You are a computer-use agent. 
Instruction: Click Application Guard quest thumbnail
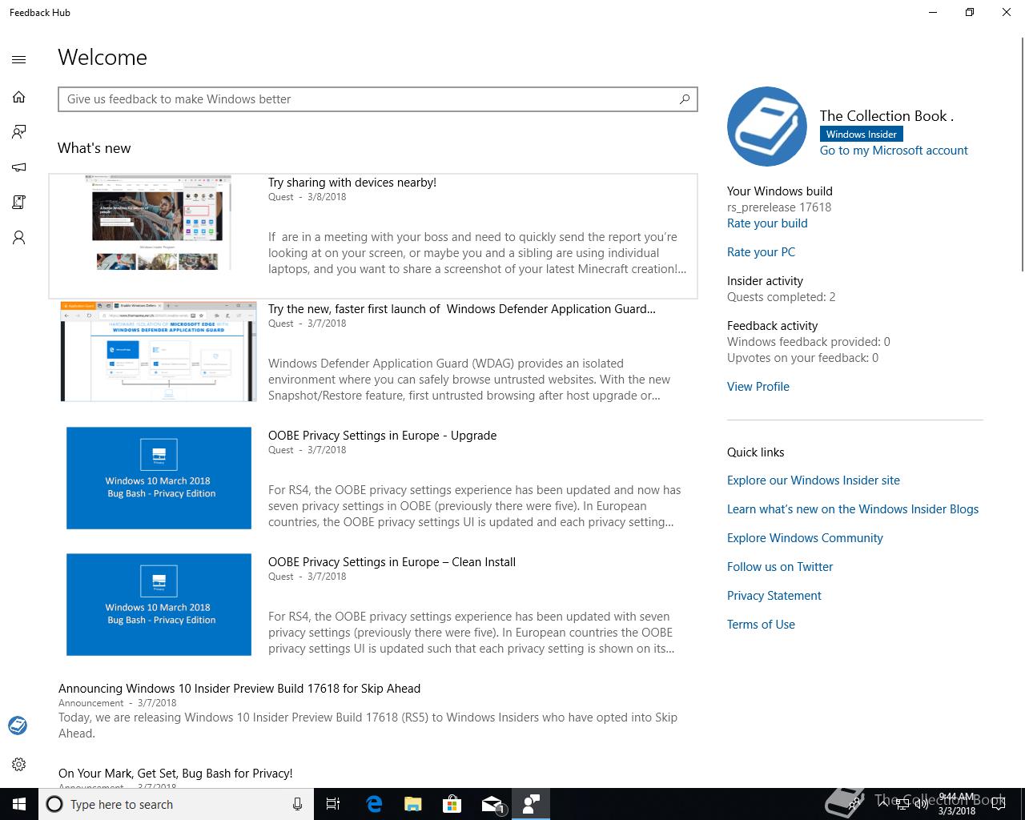pyautogui.click(x=159, y=351)
